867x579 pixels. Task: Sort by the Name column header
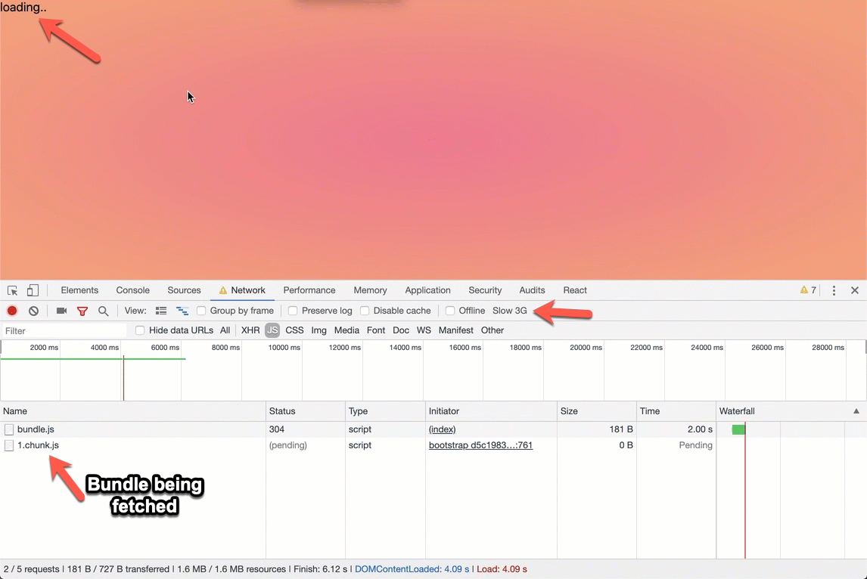pos(132,411)
